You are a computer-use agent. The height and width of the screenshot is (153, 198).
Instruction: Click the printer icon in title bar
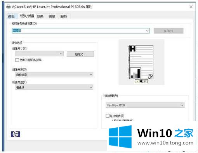pos(9,7)
